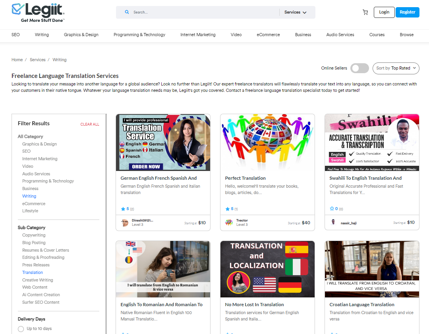Image resolution: width=429 pixels, height=334 pixels.
Task: Select Web Content sub category
Action: click(35, 287)
